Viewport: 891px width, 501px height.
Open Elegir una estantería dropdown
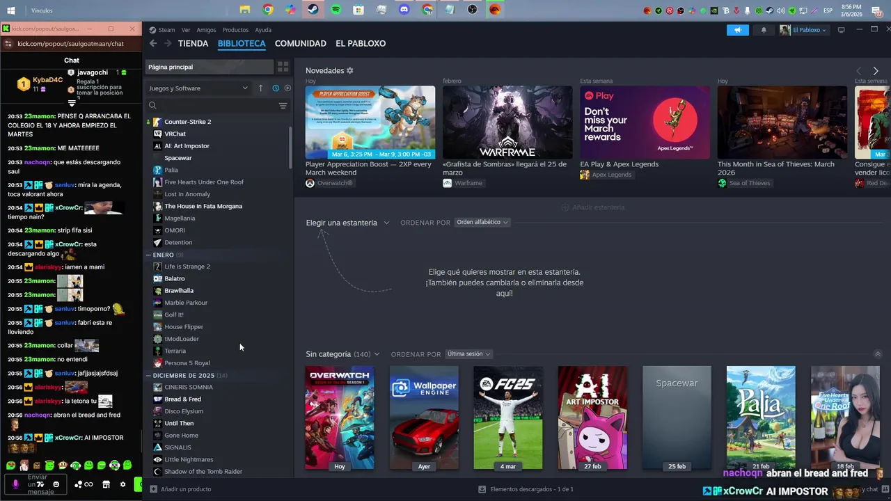pos(347,223)
